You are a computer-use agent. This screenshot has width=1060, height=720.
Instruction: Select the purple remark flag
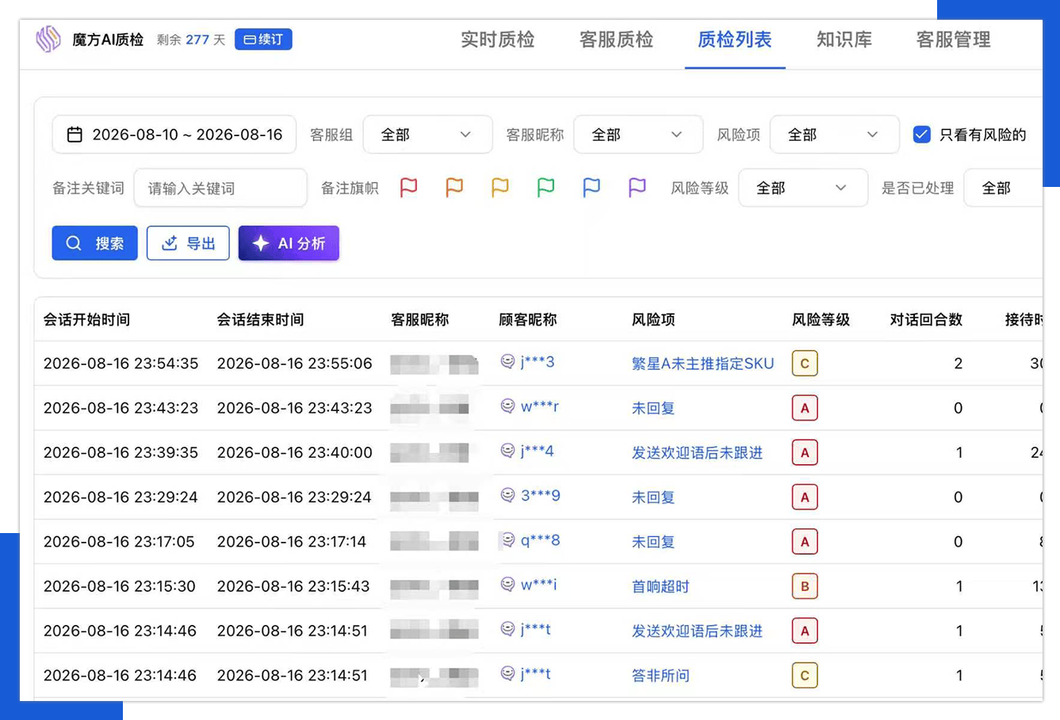click(x=637, y=188)
